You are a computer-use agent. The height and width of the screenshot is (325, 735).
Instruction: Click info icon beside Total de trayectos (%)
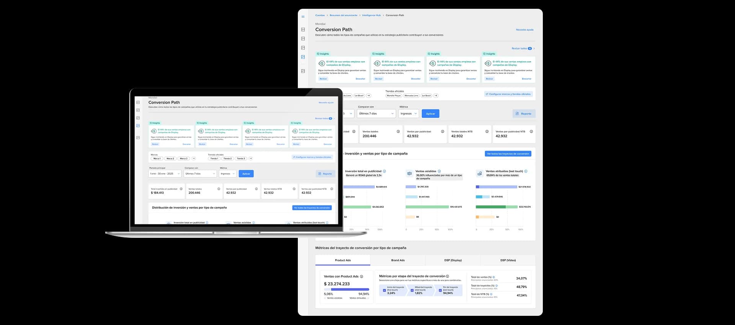(x=497, y=286)
